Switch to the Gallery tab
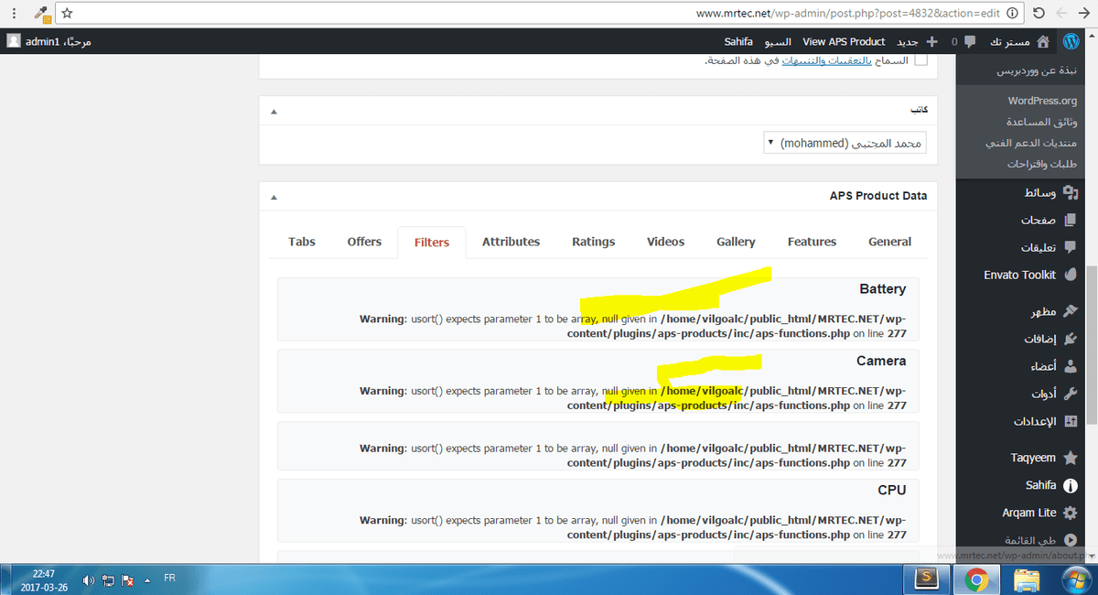Screen dimensions: 1098x595 click(736, 242)
